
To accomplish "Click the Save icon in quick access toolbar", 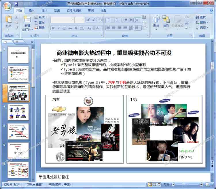I will click(16, 4).
